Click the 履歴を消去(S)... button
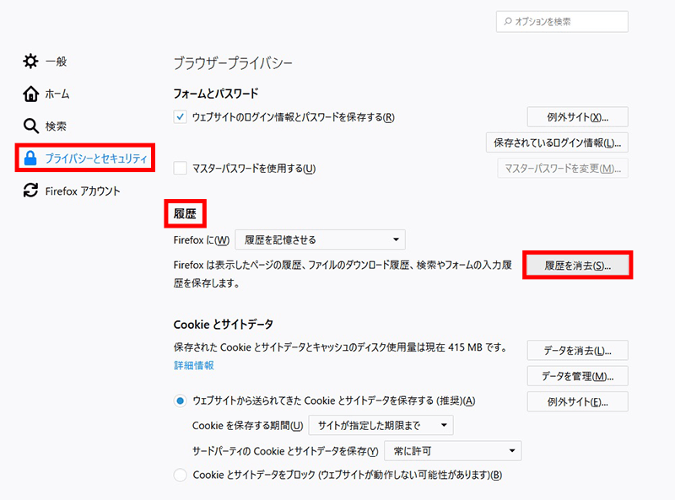Screen dimensions: 675x500 pos(577,266)
